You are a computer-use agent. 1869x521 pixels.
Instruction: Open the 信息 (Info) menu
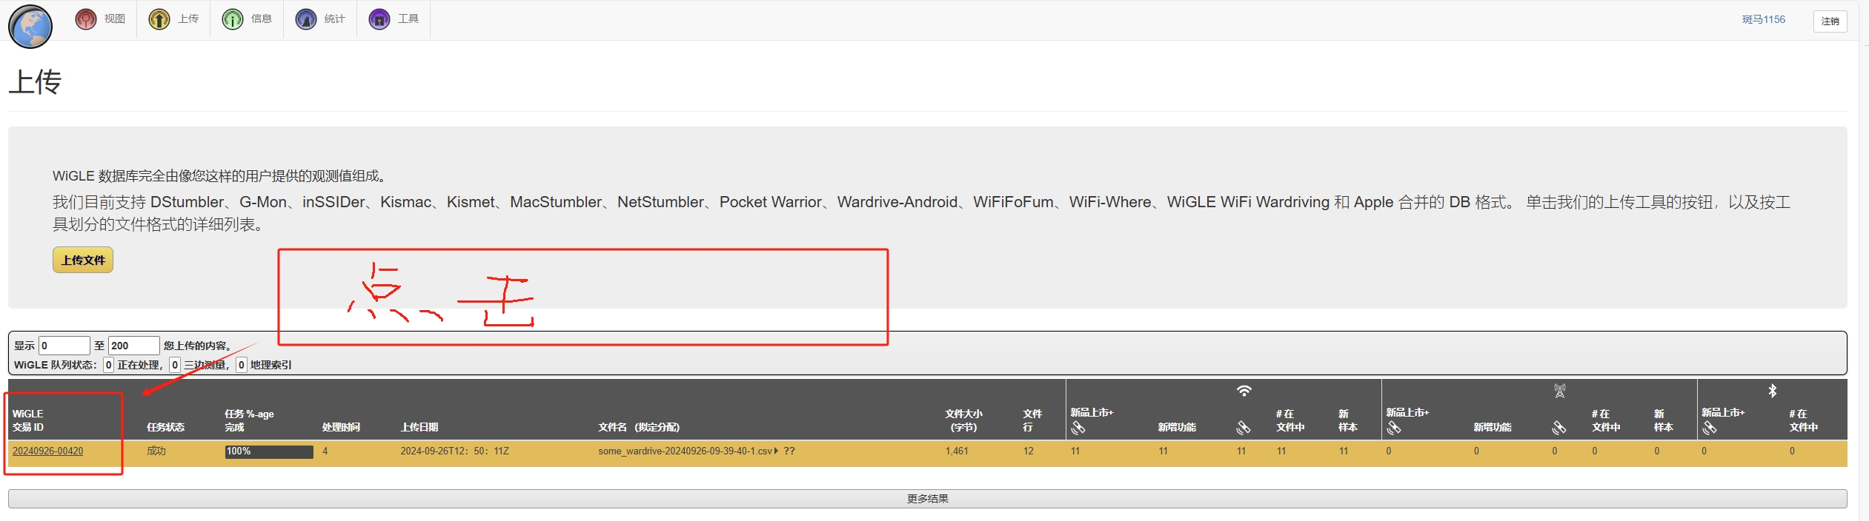click(x=247, y=19)
